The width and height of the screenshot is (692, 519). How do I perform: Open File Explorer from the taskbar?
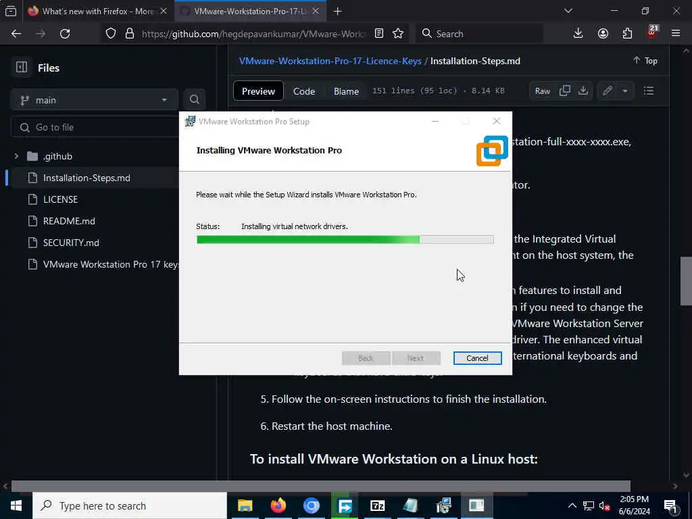coord(245,505)
